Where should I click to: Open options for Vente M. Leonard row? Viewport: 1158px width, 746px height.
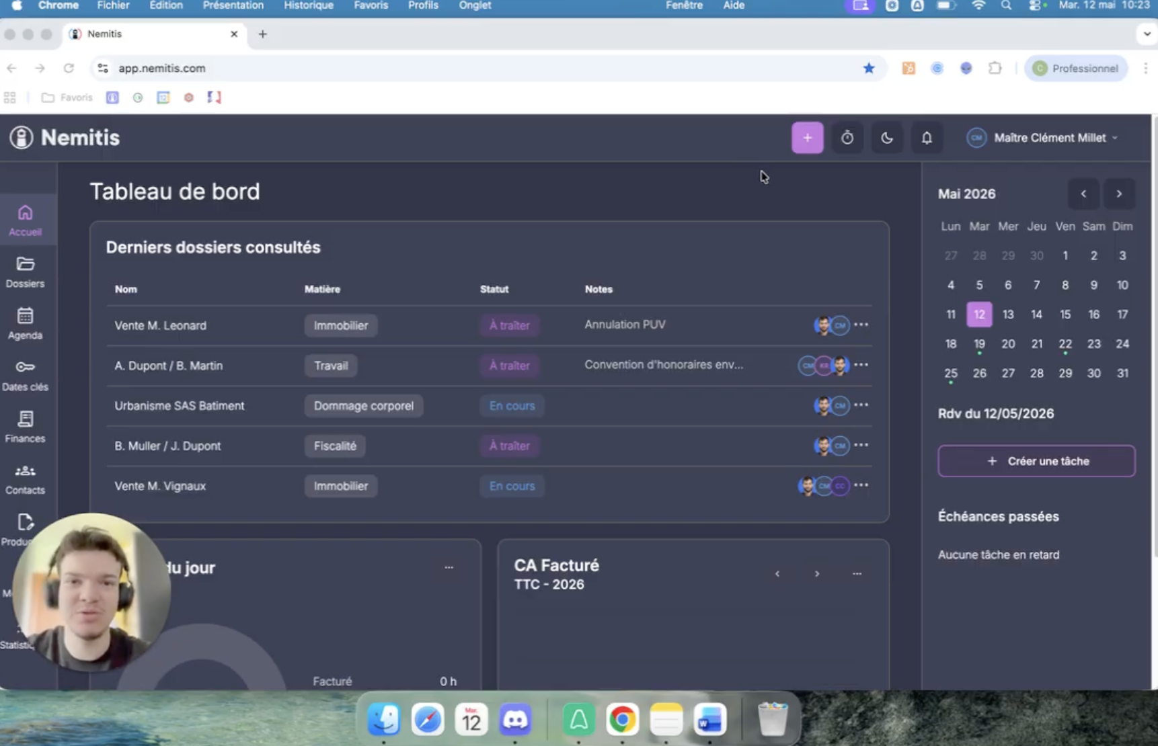point(861,325)
